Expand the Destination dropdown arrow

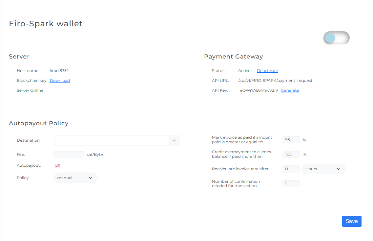point(174,140)
